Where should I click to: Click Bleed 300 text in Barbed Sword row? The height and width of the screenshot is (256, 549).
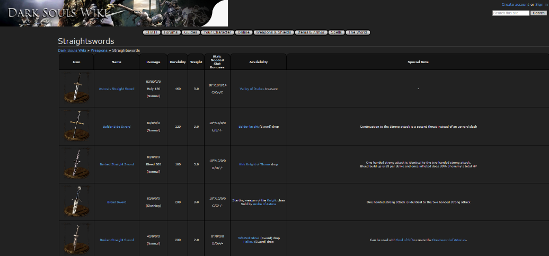click(x=153, y=165)
